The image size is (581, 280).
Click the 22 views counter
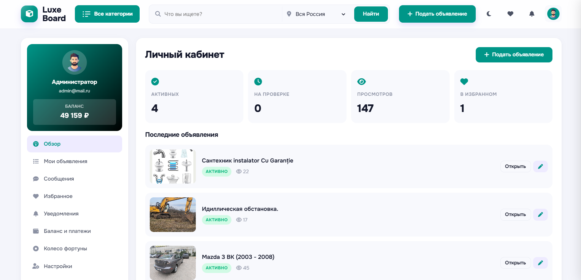(242, 171)
